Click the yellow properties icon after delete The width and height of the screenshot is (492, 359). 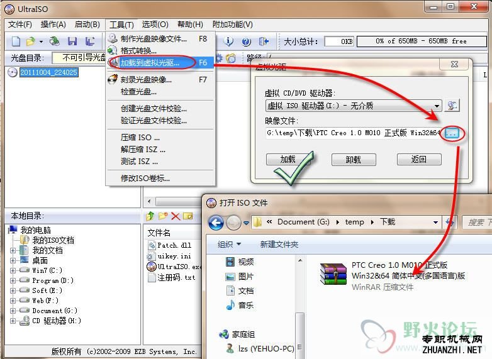(188, 216)
